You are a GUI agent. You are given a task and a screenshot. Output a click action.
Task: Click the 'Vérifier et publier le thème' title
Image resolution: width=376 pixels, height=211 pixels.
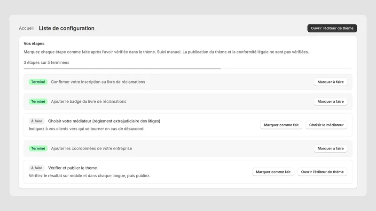(x=72, y=168)
